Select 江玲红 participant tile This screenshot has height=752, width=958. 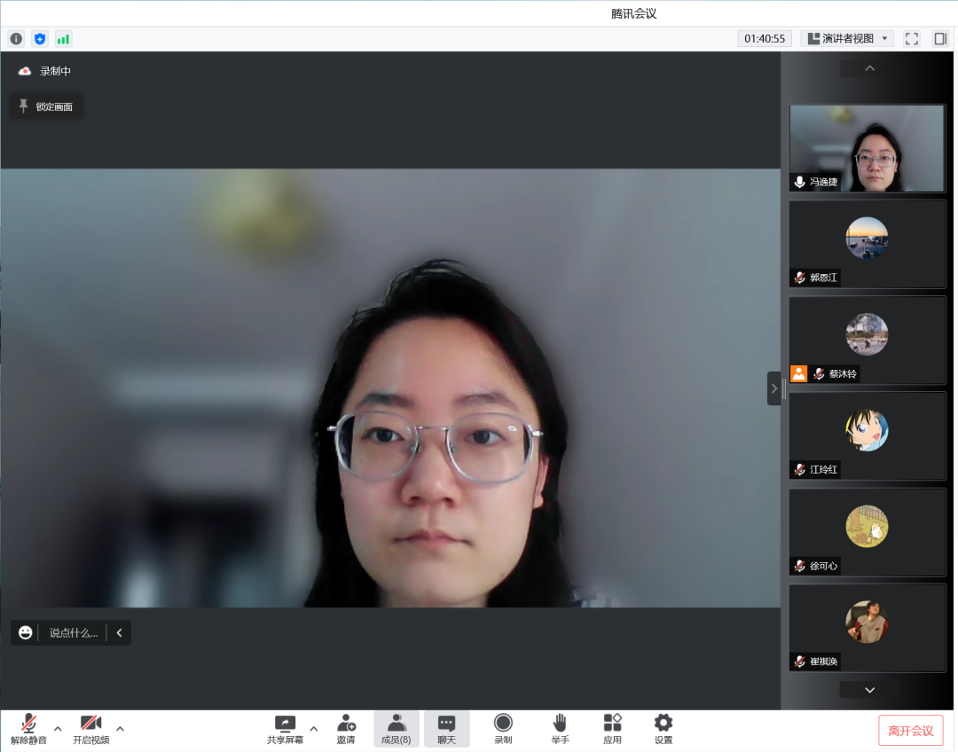click(x=867, y=436)
